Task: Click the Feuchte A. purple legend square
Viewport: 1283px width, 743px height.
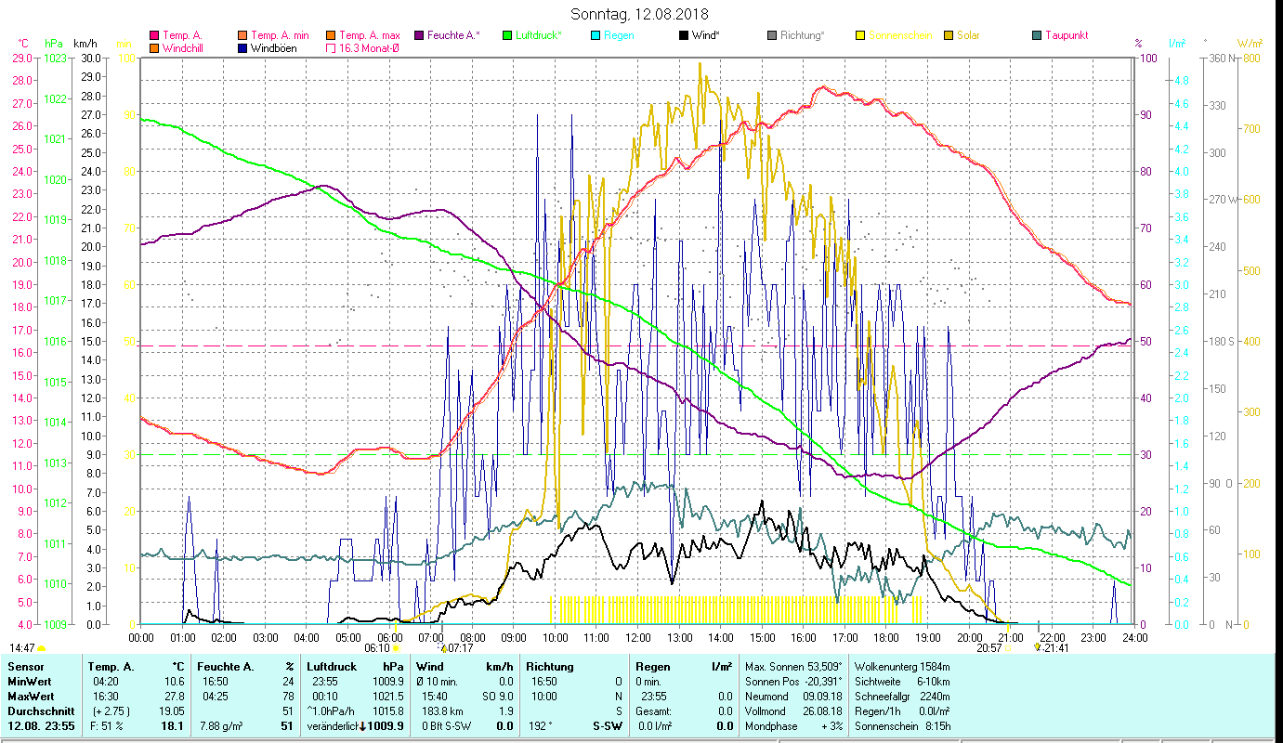Action: pyautogui.click(x=419, y=35)
